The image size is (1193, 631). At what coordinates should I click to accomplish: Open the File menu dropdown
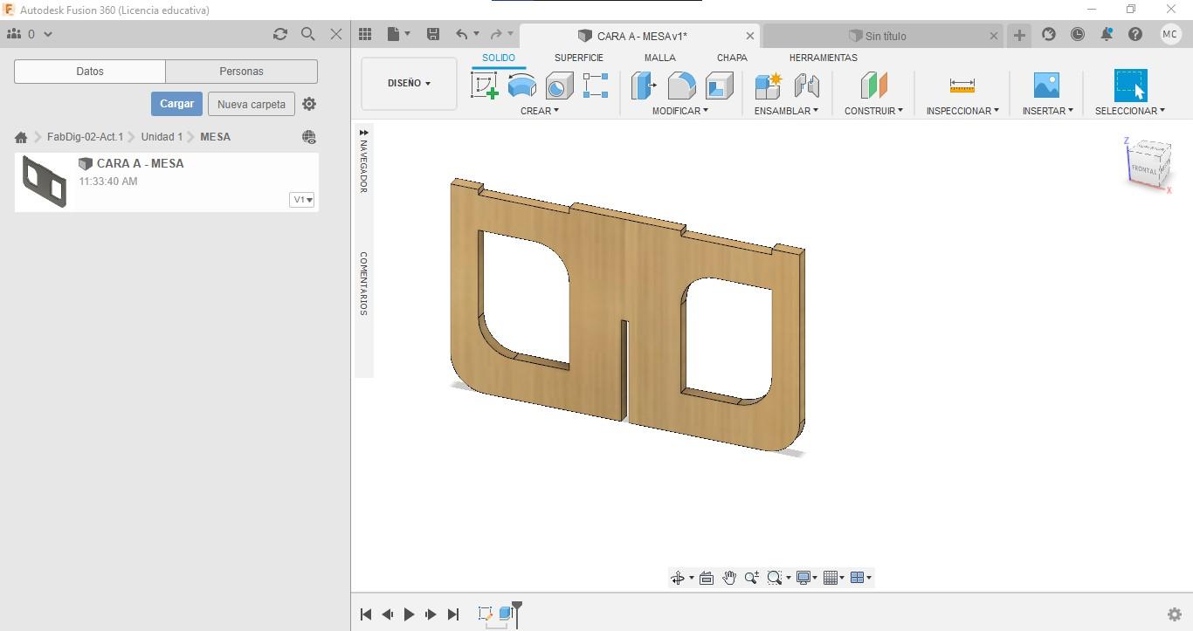(x=398, y=34)
